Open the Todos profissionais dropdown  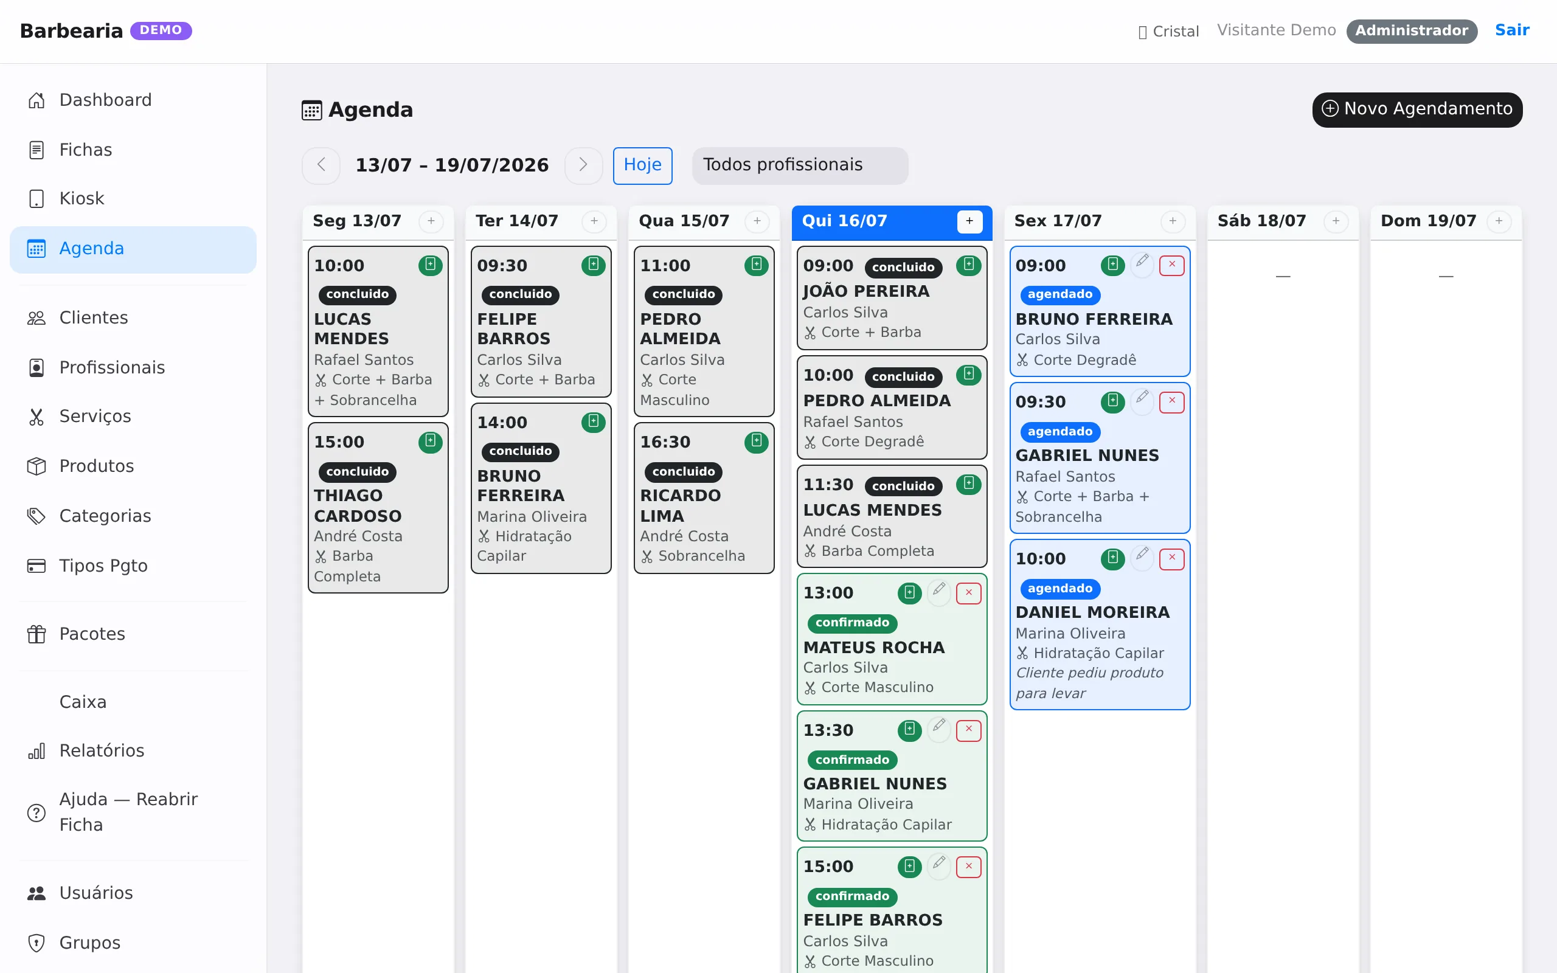point(800,165)
